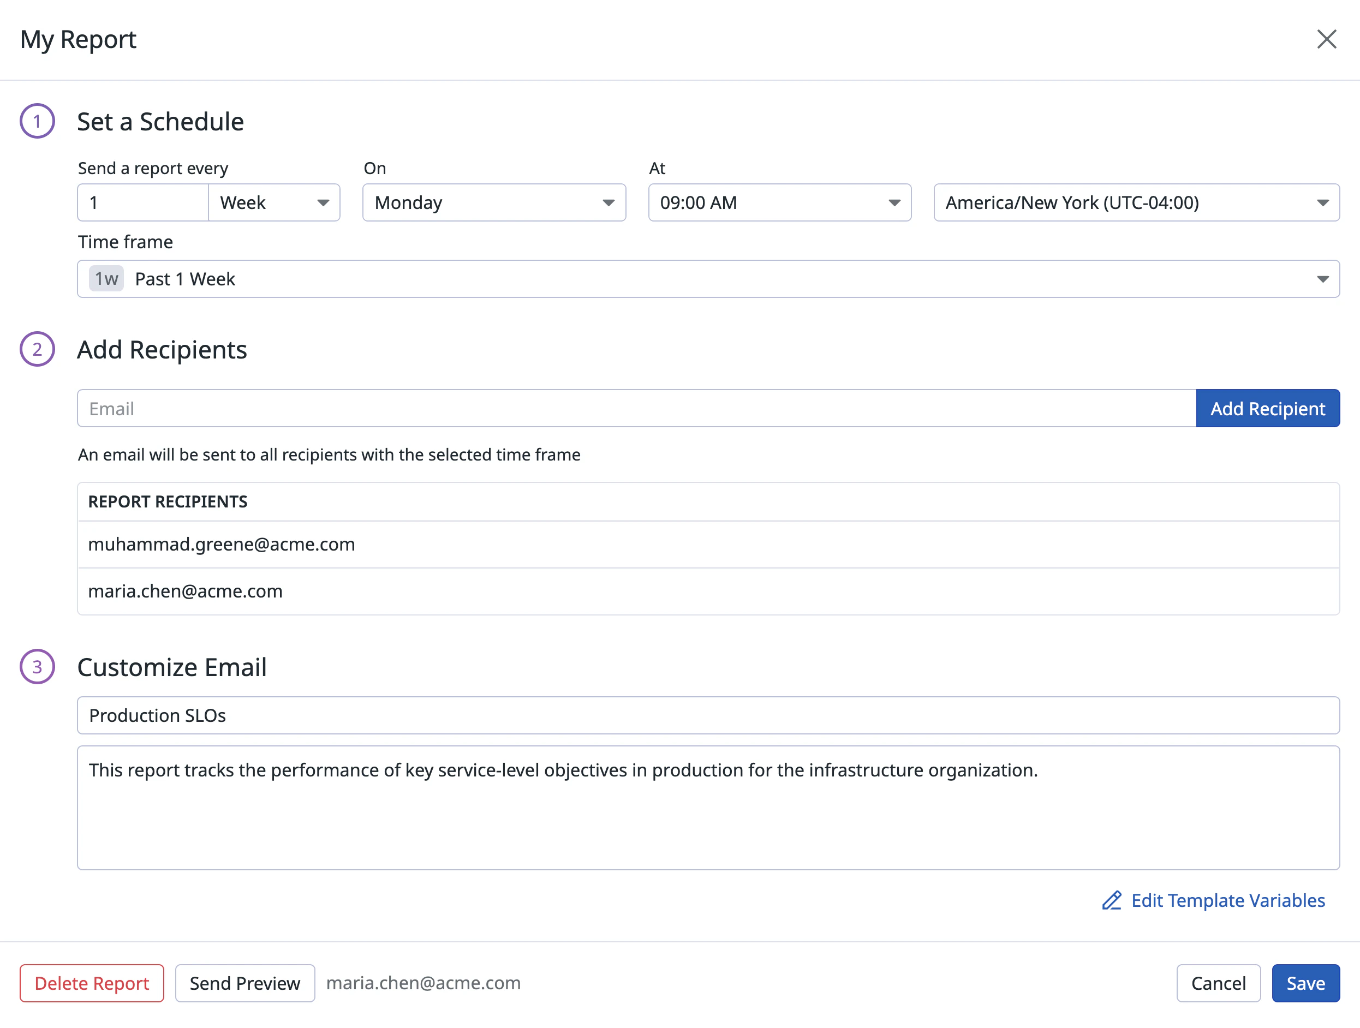Open the America/New York timezone dropdown
The height and width of the screenshot is (1028, 1360).
tap(1136, 202)
